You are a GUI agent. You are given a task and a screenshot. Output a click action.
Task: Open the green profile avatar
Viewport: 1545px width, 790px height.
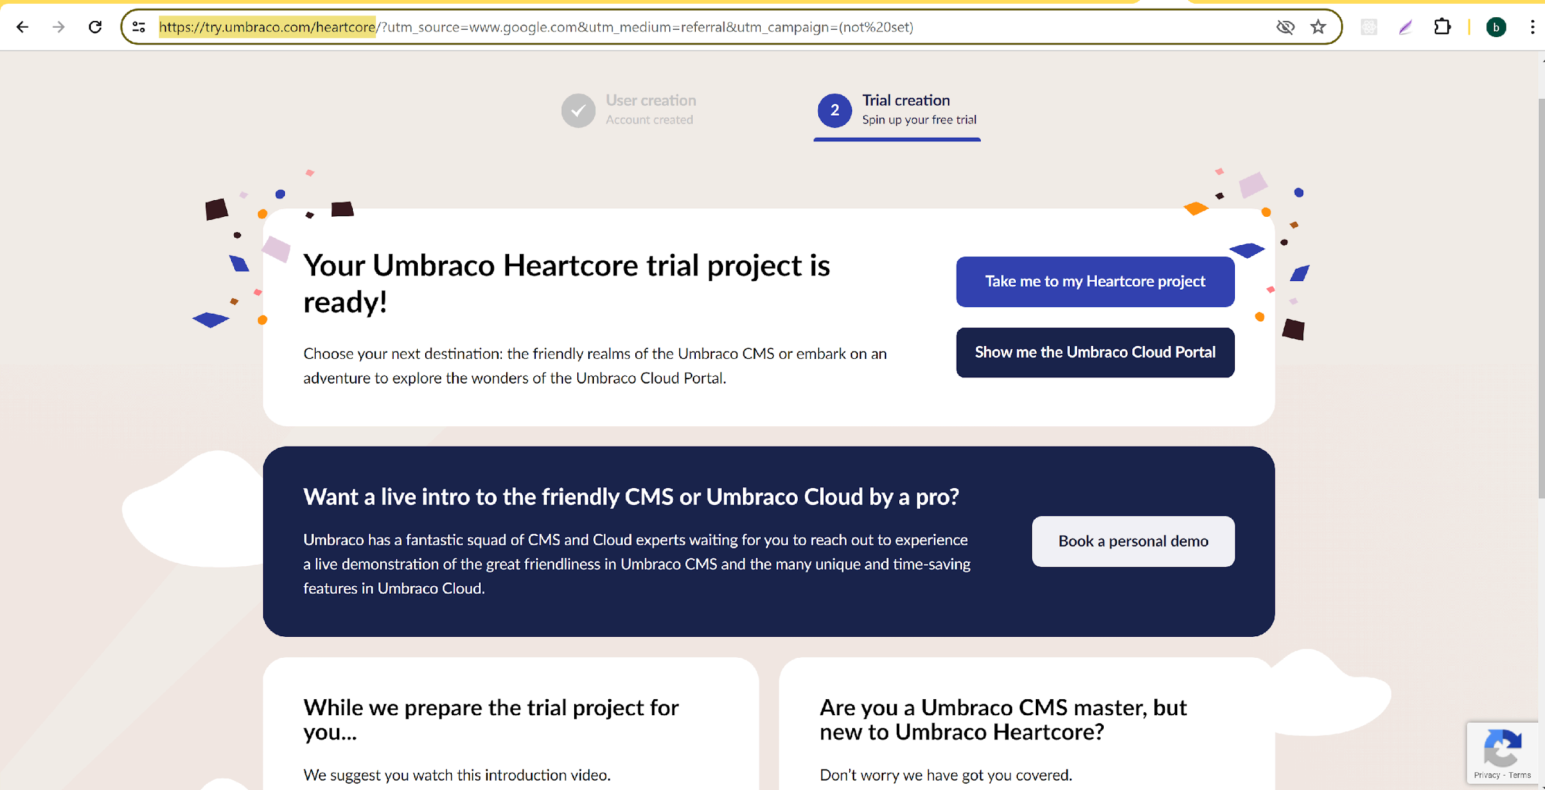coord(1496,27)
